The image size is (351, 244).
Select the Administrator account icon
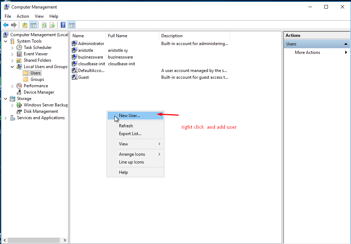75,43
